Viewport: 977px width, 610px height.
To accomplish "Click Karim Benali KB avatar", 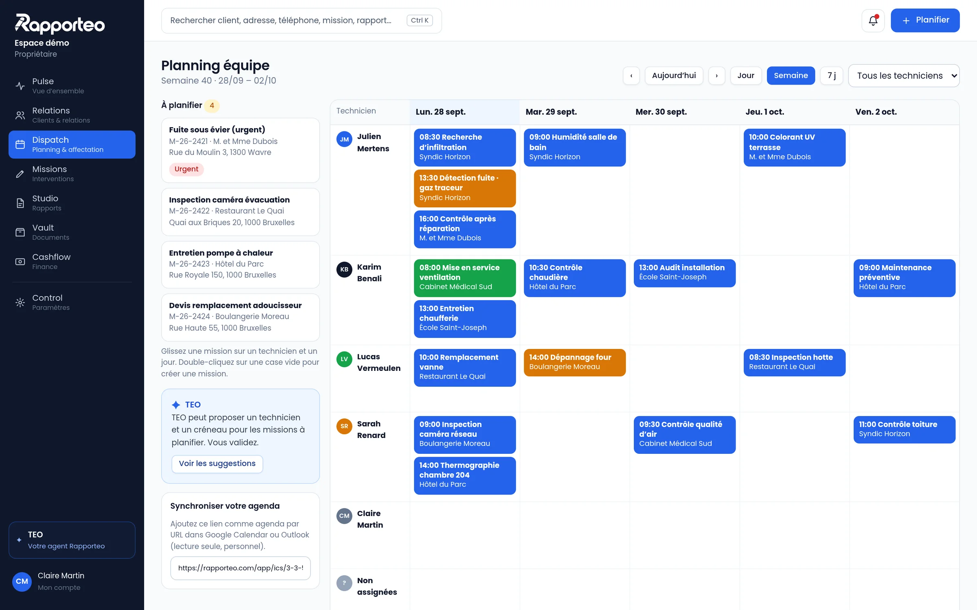I will point(344,270).
